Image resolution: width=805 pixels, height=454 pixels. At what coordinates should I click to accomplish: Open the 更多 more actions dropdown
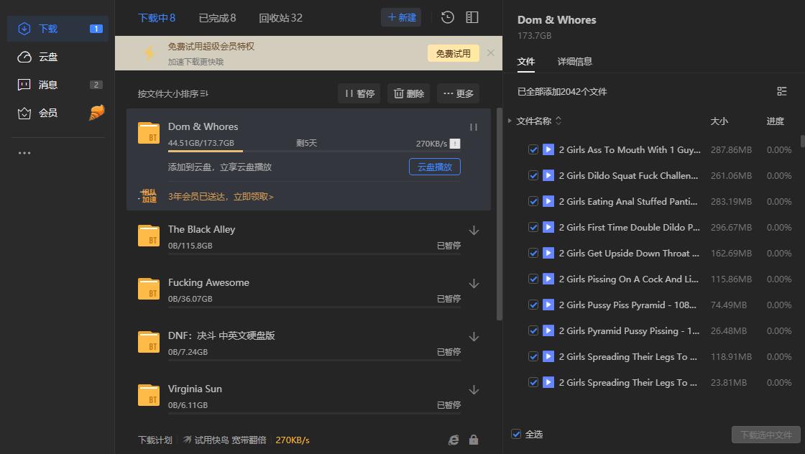tap(458, 93)
